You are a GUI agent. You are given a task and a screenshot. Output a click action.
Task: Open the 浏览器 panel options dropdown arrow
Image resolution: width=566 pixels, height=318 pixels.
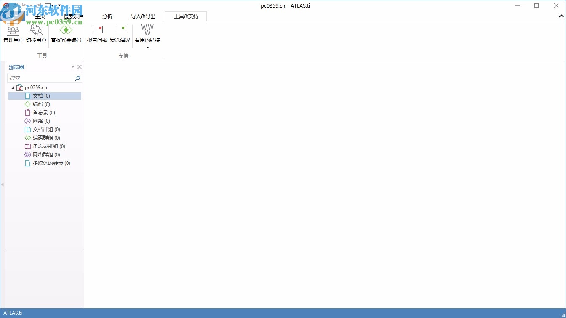click(73, 67)
